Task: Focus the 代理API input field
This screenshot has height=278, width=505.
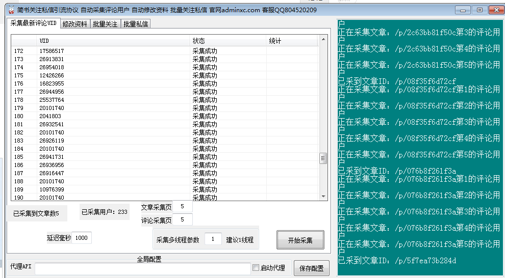Action: [x=143, y=268]
